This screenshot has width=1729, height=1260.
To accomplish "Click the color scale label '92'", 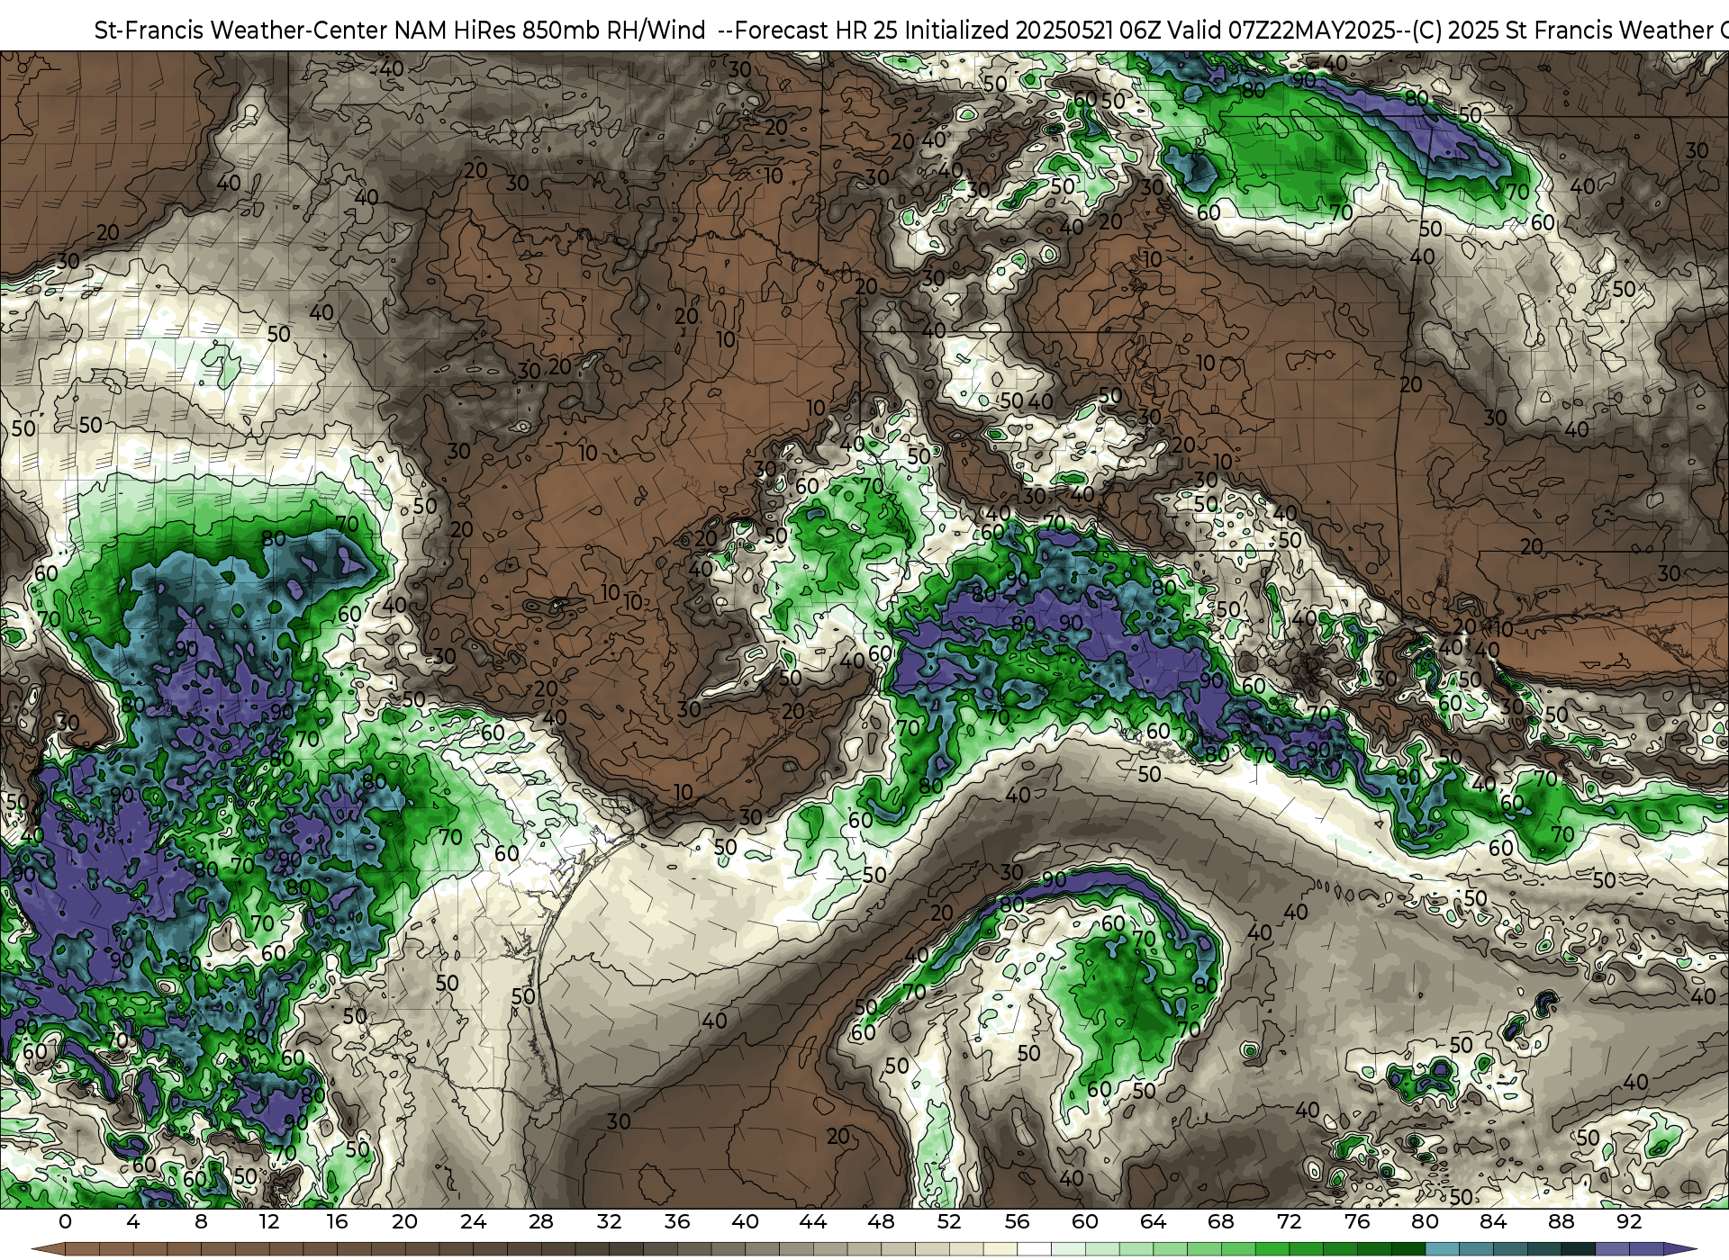I will click(1629, 1221).
